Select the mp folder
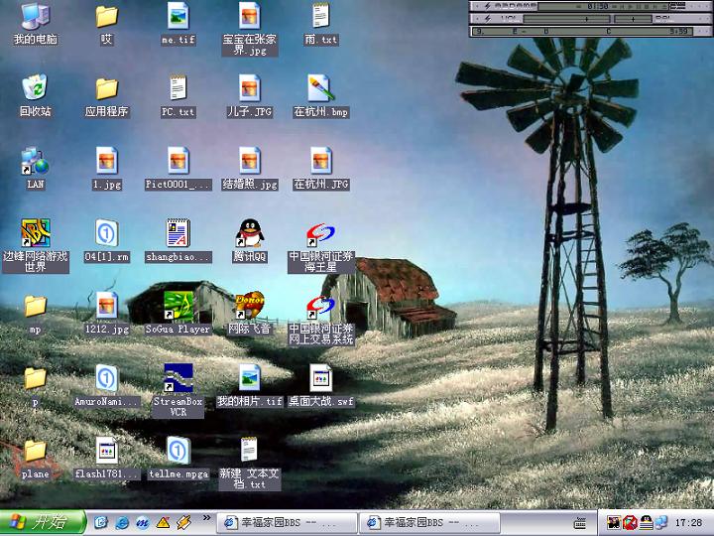Image resolution: width=714 pixels, height=536 pixels. tap(35, 314)
